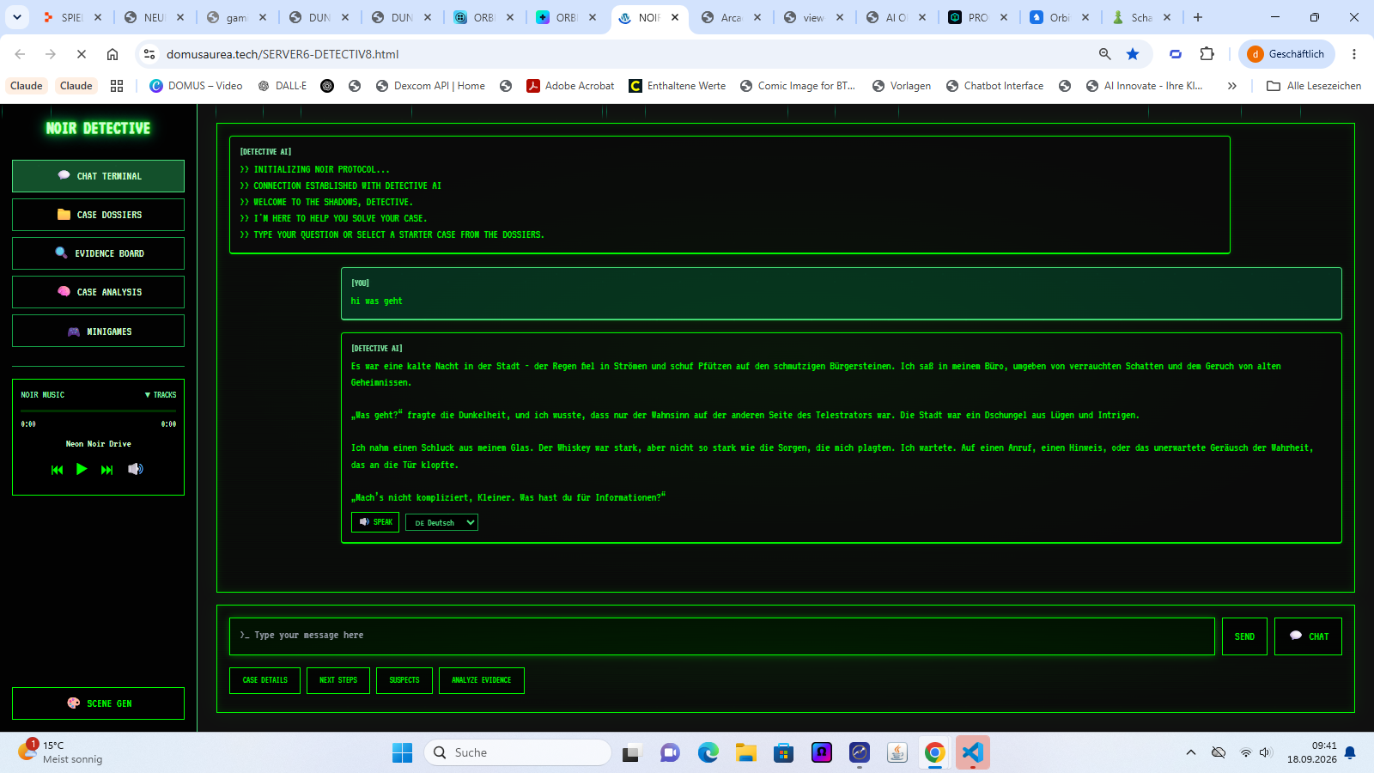
Task: Open Chrome extensions puzzle icon
Action: coord(1207,54)
